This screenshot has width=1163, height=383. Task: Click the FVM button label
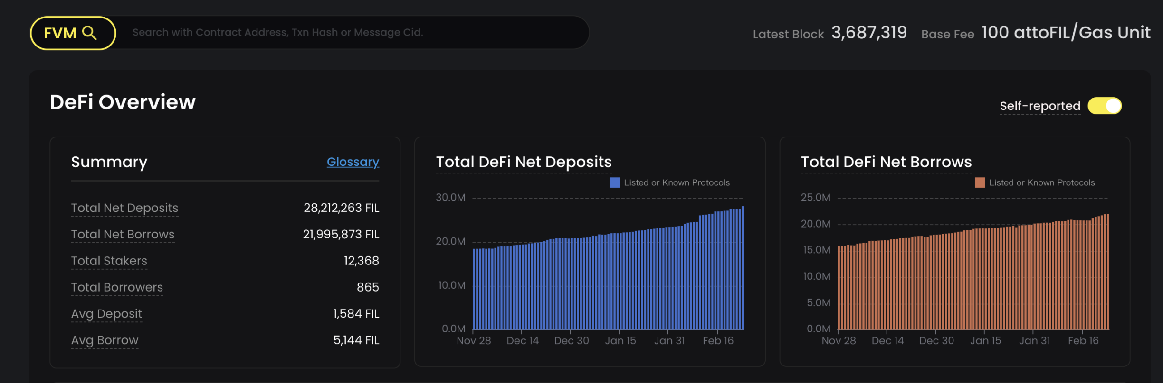coord(60,33)
